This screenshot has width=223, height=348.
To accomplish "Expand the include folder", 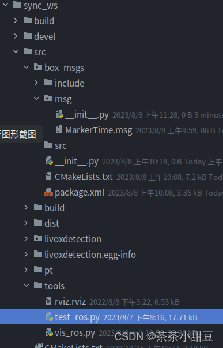I will pyautogui.click(x=36, y=83).
